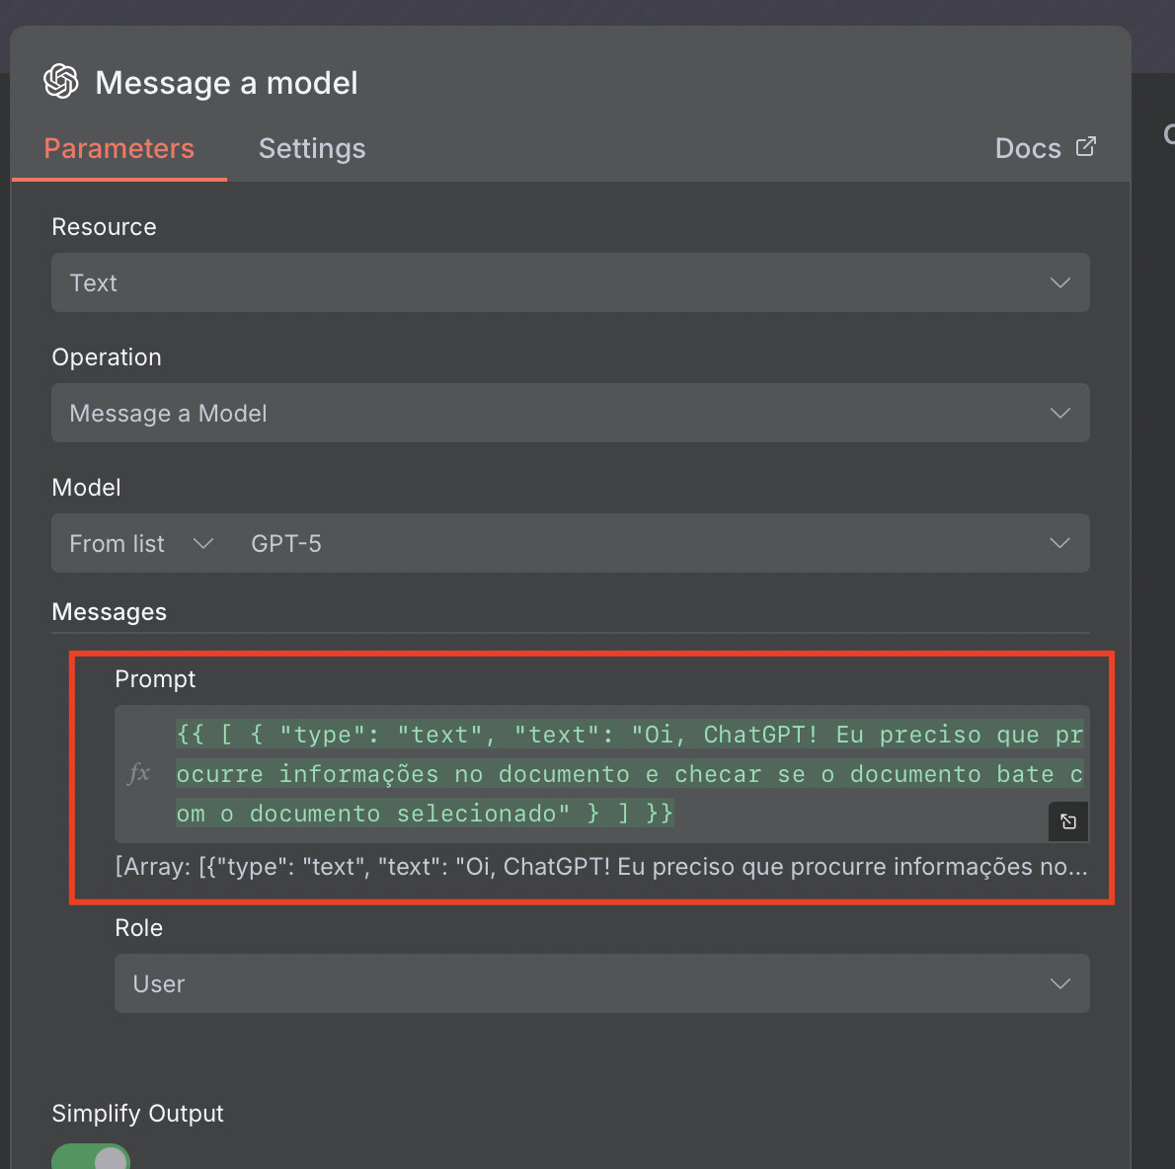Click the Array result preview text
This screenshot has height=1169, width=1175.
coord(600,867)
